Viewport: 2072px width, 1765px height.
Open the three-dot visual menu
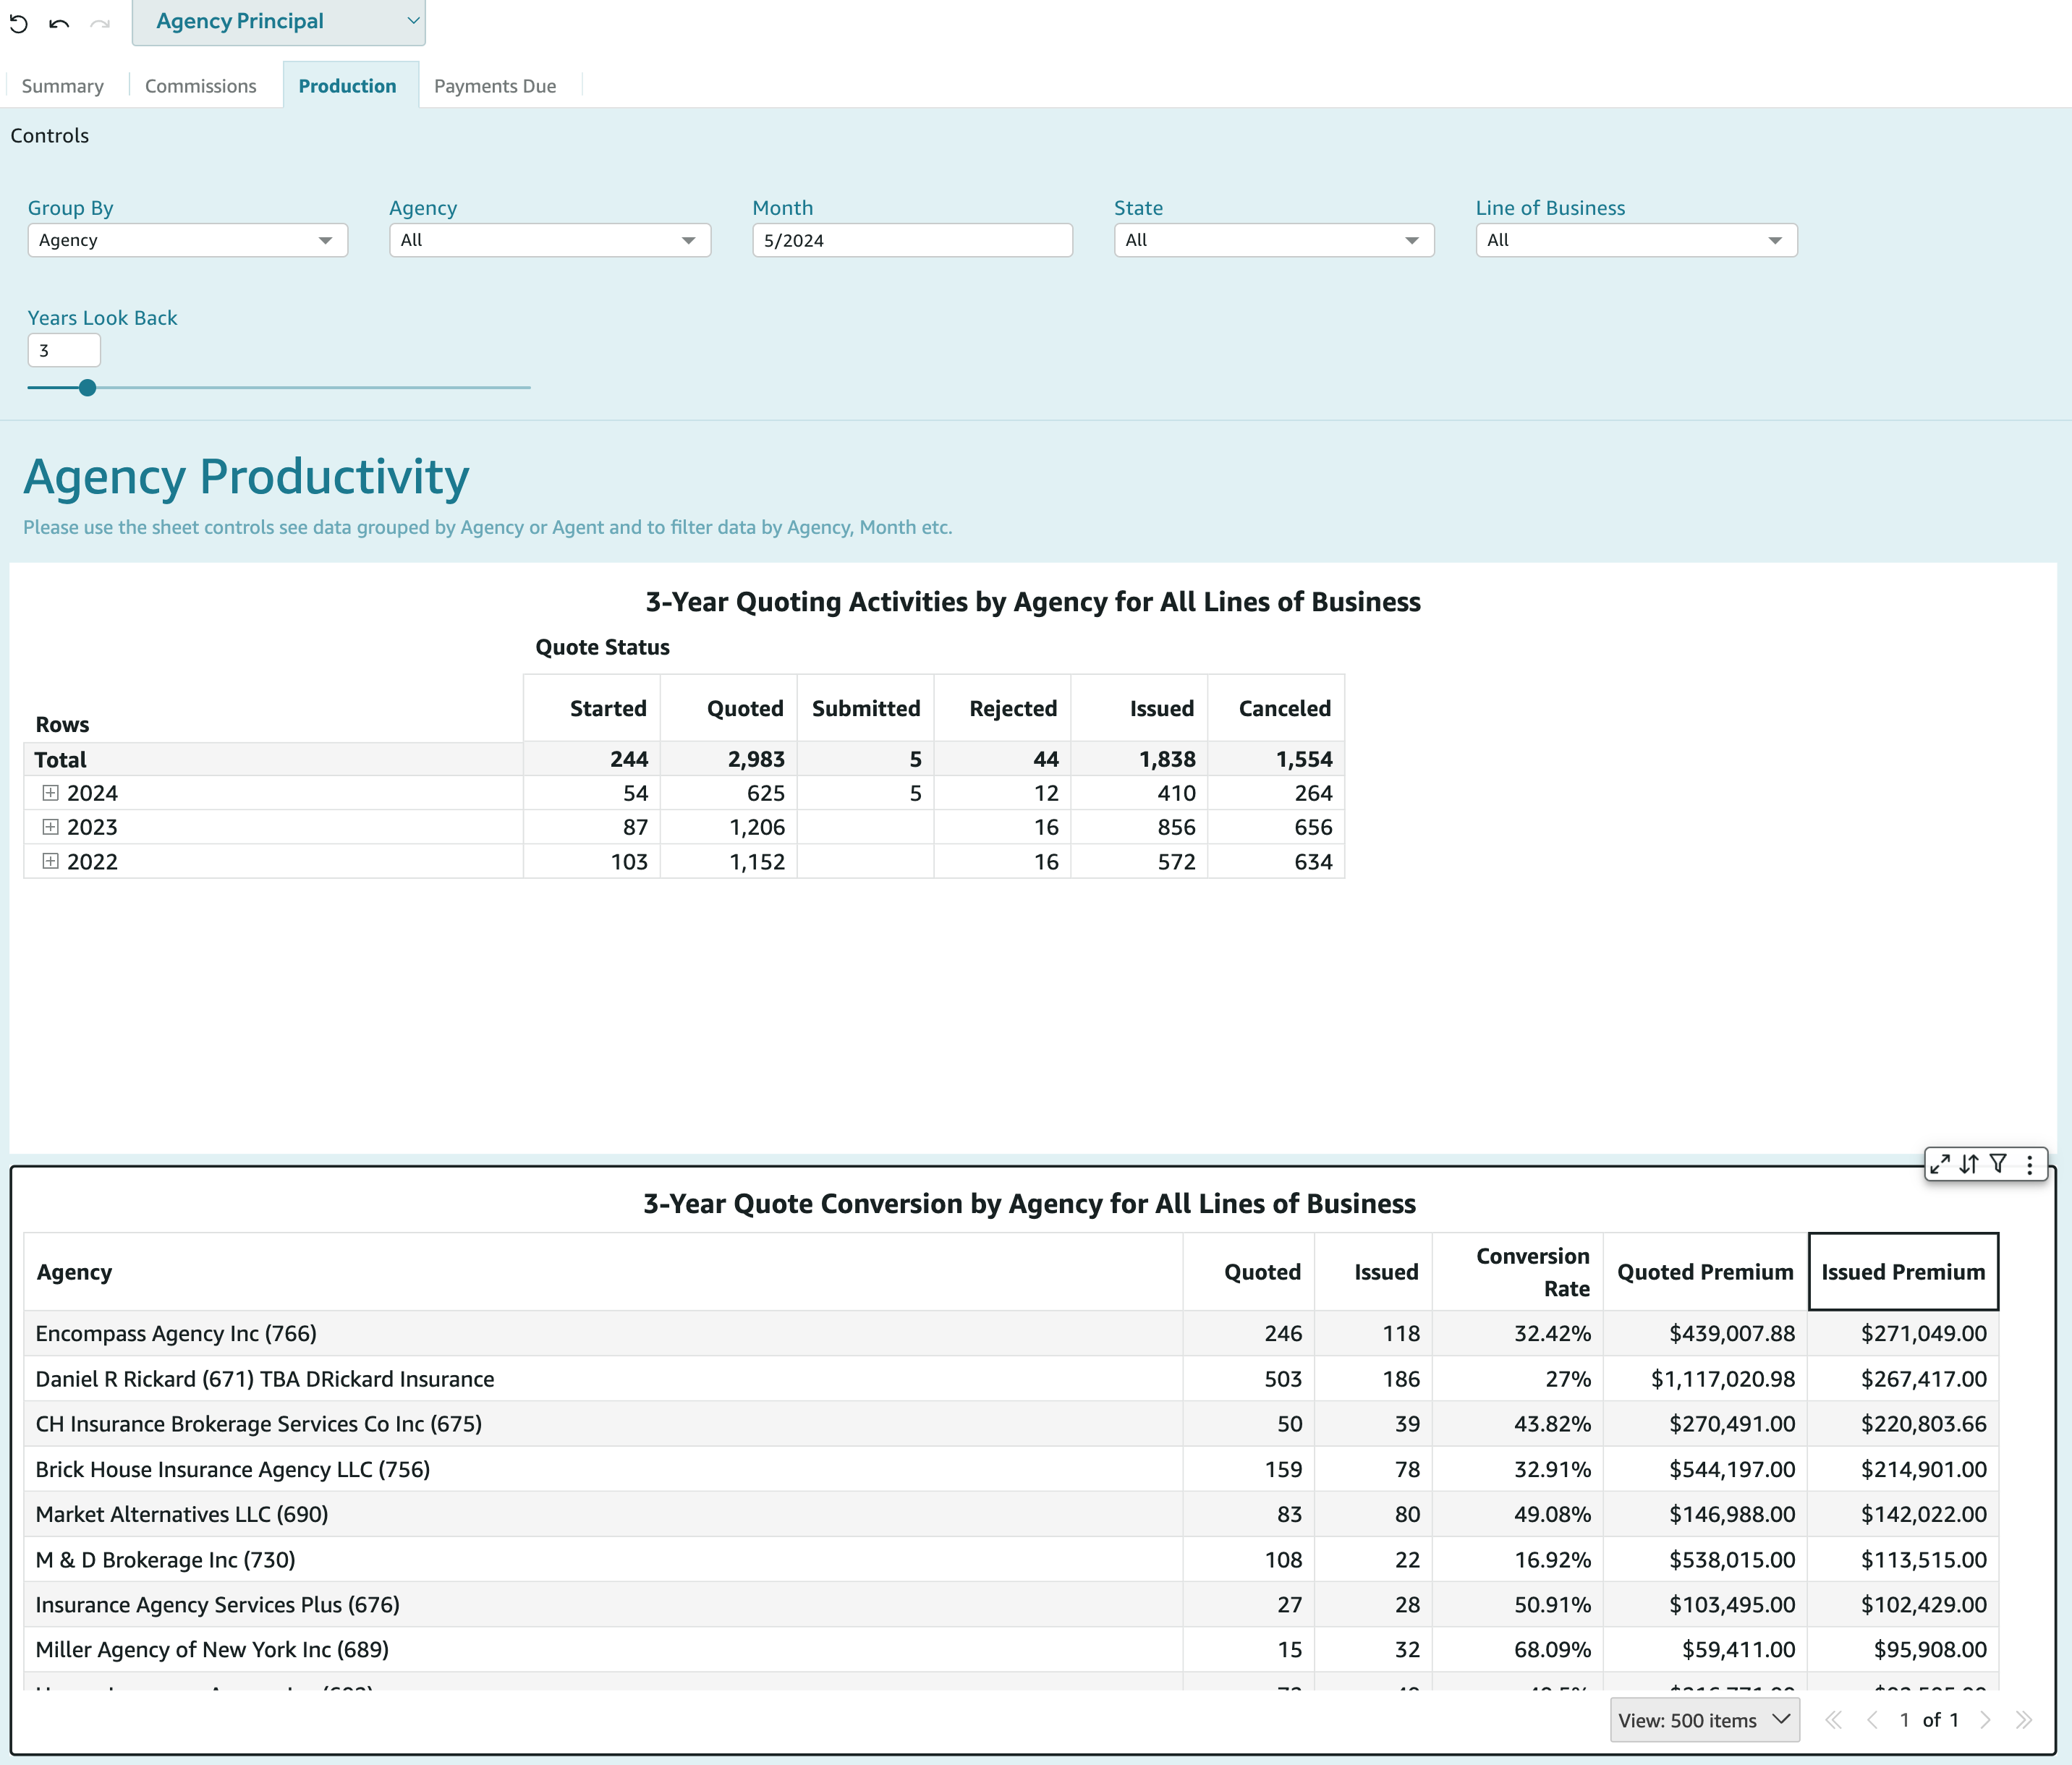coord(2029,1164)
